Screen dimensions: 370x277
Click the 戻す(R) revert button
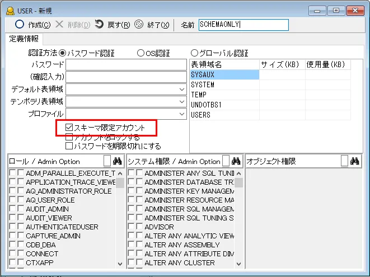113,25
